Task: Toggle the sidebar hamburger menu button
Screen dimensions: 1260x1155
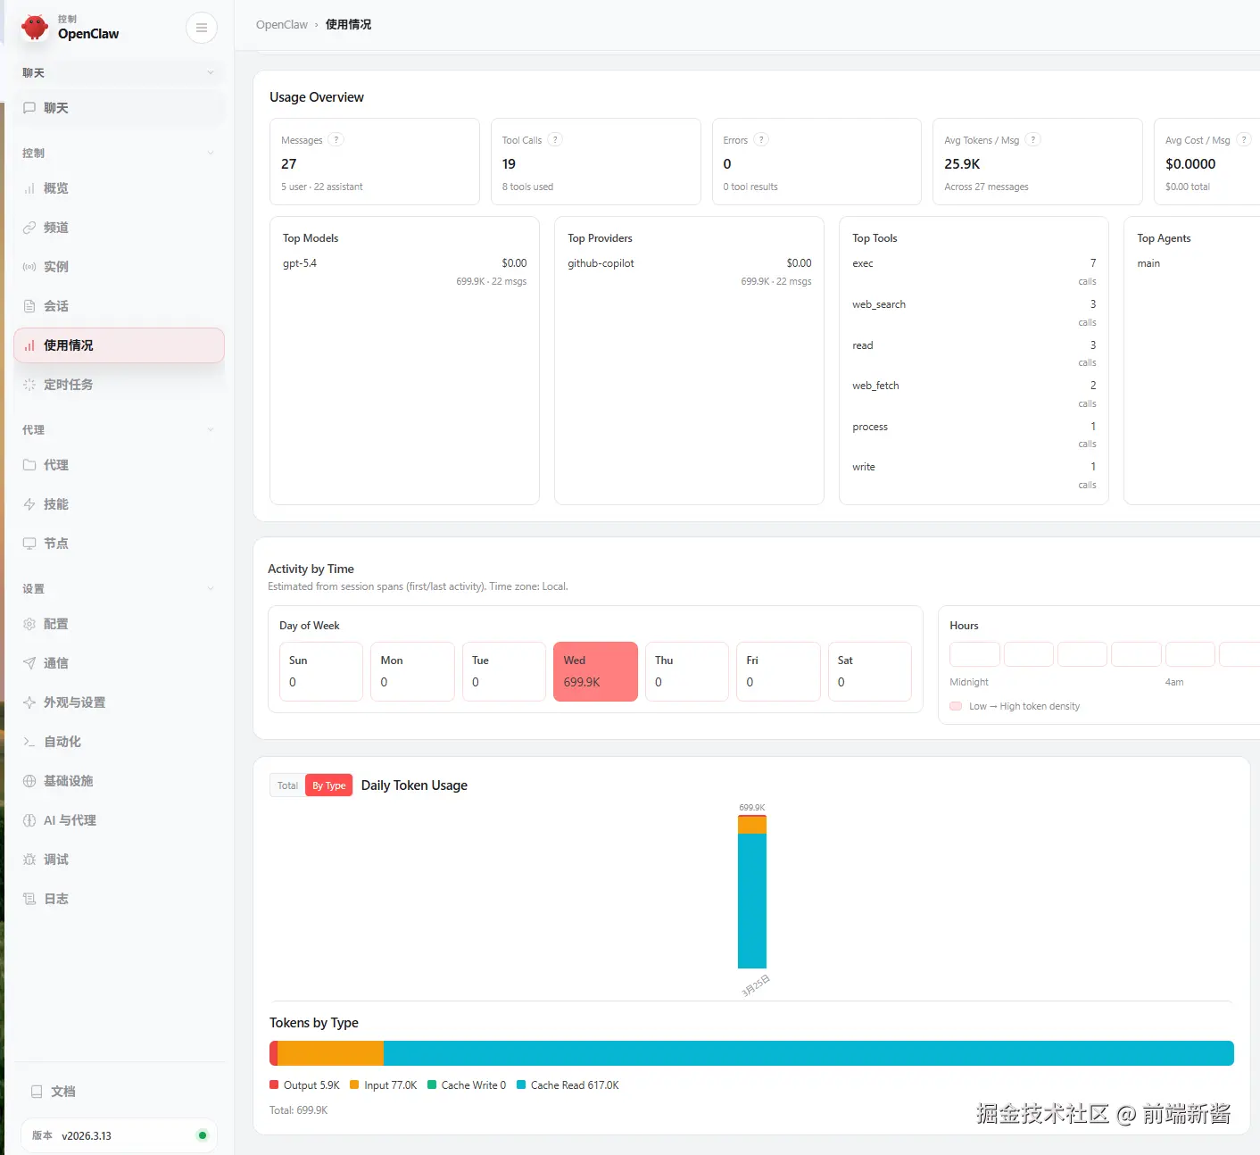Action: click(202, 28)
